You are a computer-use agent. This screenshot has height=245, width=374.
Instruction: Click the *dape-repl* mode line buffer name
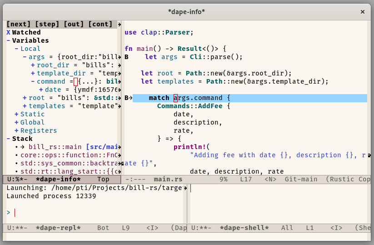pos(58,228)
